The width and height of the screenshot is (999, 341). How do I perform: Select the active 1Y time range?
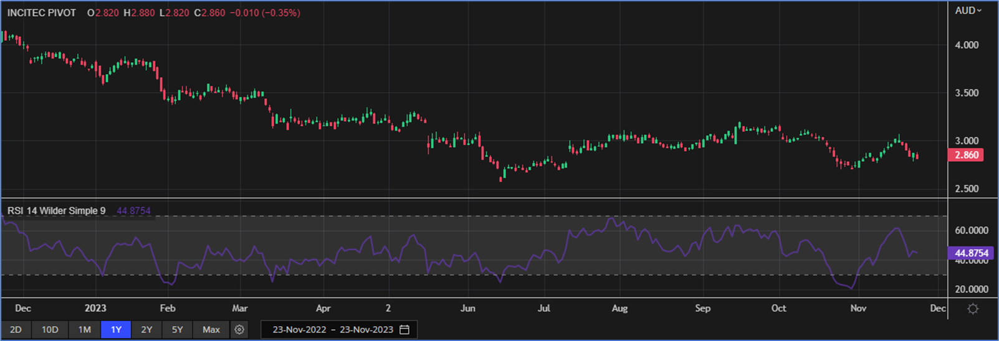116,330
